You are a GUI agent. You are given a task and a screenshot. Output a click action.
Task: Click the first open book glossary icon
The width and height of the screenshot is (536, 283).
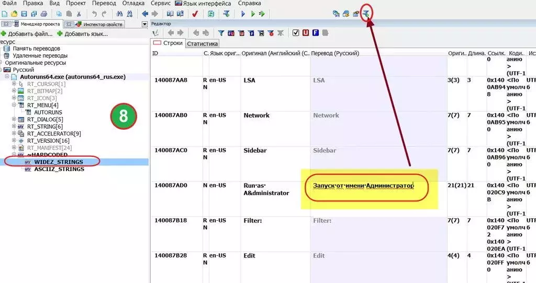coord(170,14)
